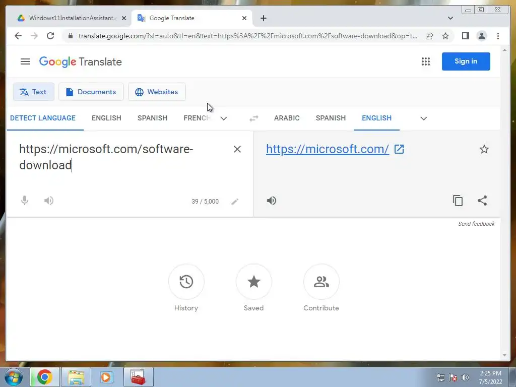Click the Google Translate logo
This screenshot has height=387, width=516.
pos(80,61)
